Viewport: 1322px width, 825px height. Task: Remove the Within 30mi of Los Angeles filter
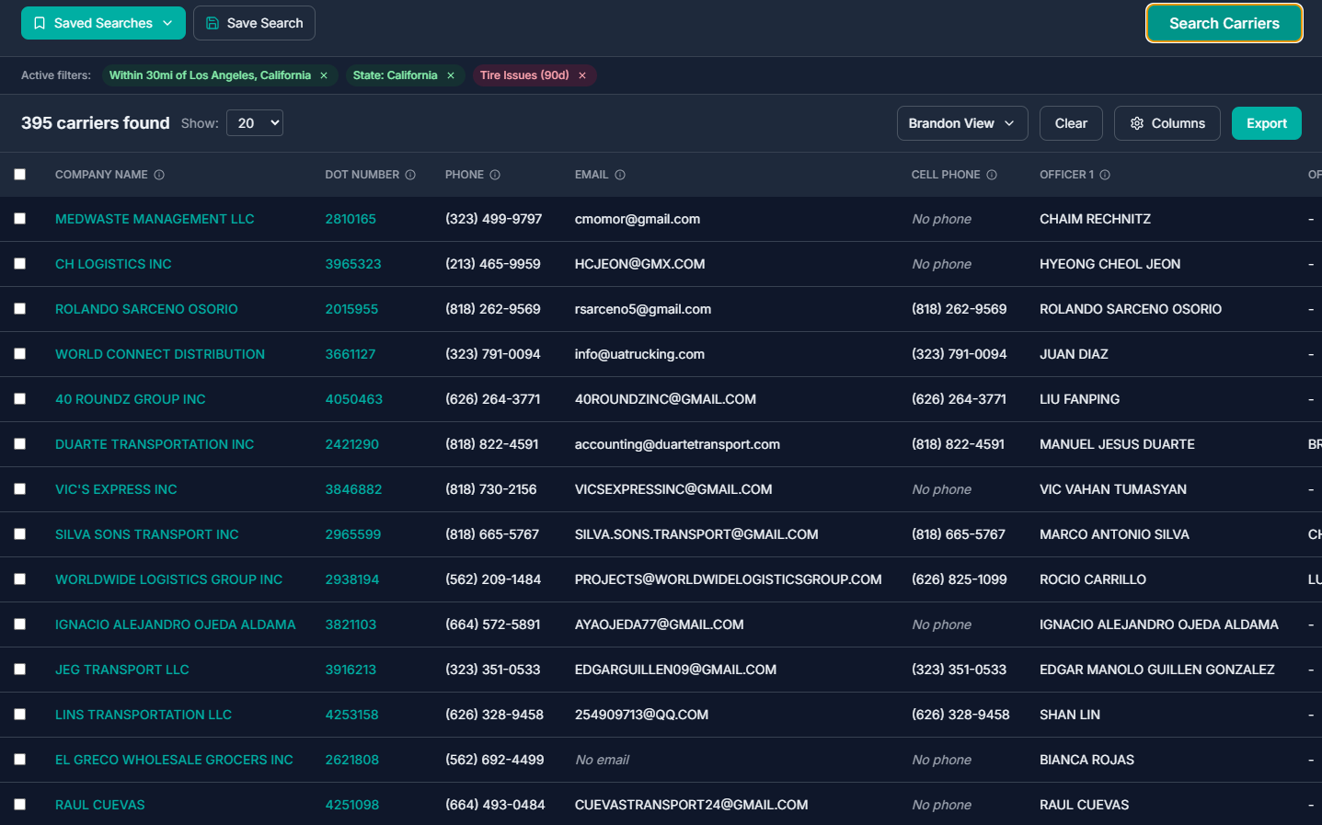324,75
